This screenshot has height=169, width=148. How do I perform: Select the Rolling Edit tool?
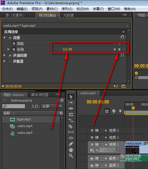(x=71, y=114)
